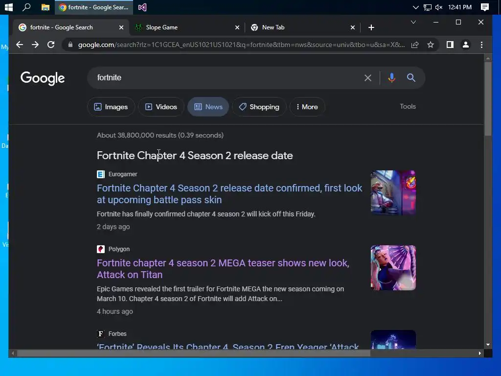The height and width of the screenshot is (376, 501).
Task: Click the Polygon article thumbnail
Action: coord(393,268)
